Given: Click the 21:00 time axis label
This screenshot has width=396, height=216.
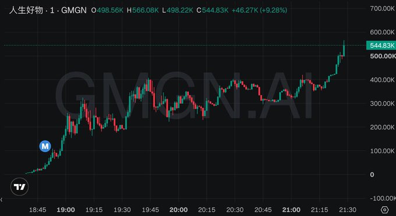Looking at the screenshot, I should click(291, 210).
